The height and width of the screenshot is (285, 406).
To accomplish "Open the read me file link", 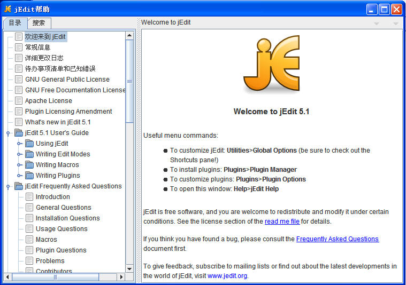I will tap(282, 221).
